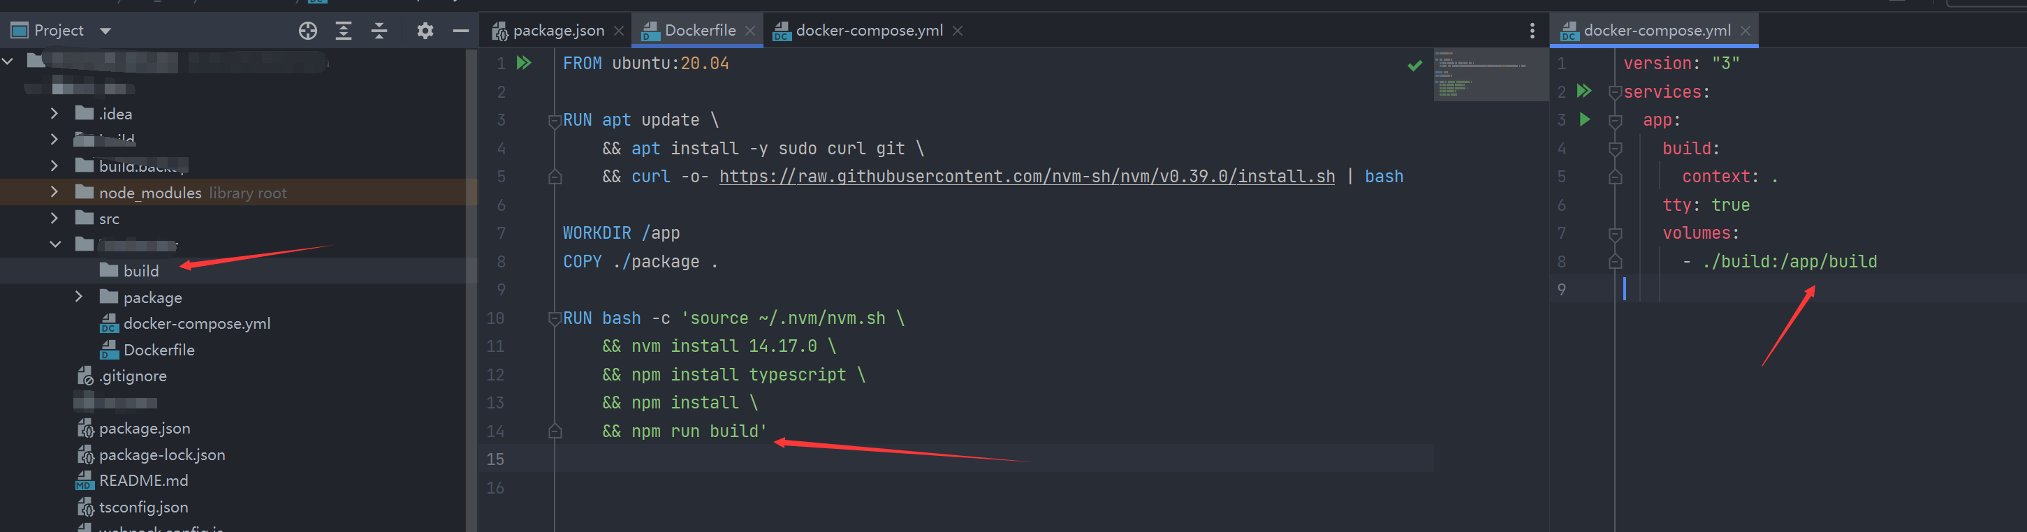The image size is (2027, 532).
Task: Select the .idea folder in tree
Action: pos(115,114)
